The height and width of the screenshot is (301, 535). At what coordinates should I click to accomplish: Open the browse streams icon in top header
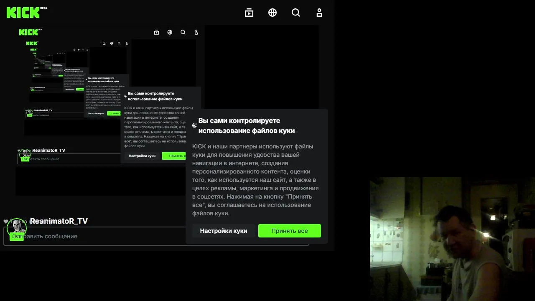point(249,13)
